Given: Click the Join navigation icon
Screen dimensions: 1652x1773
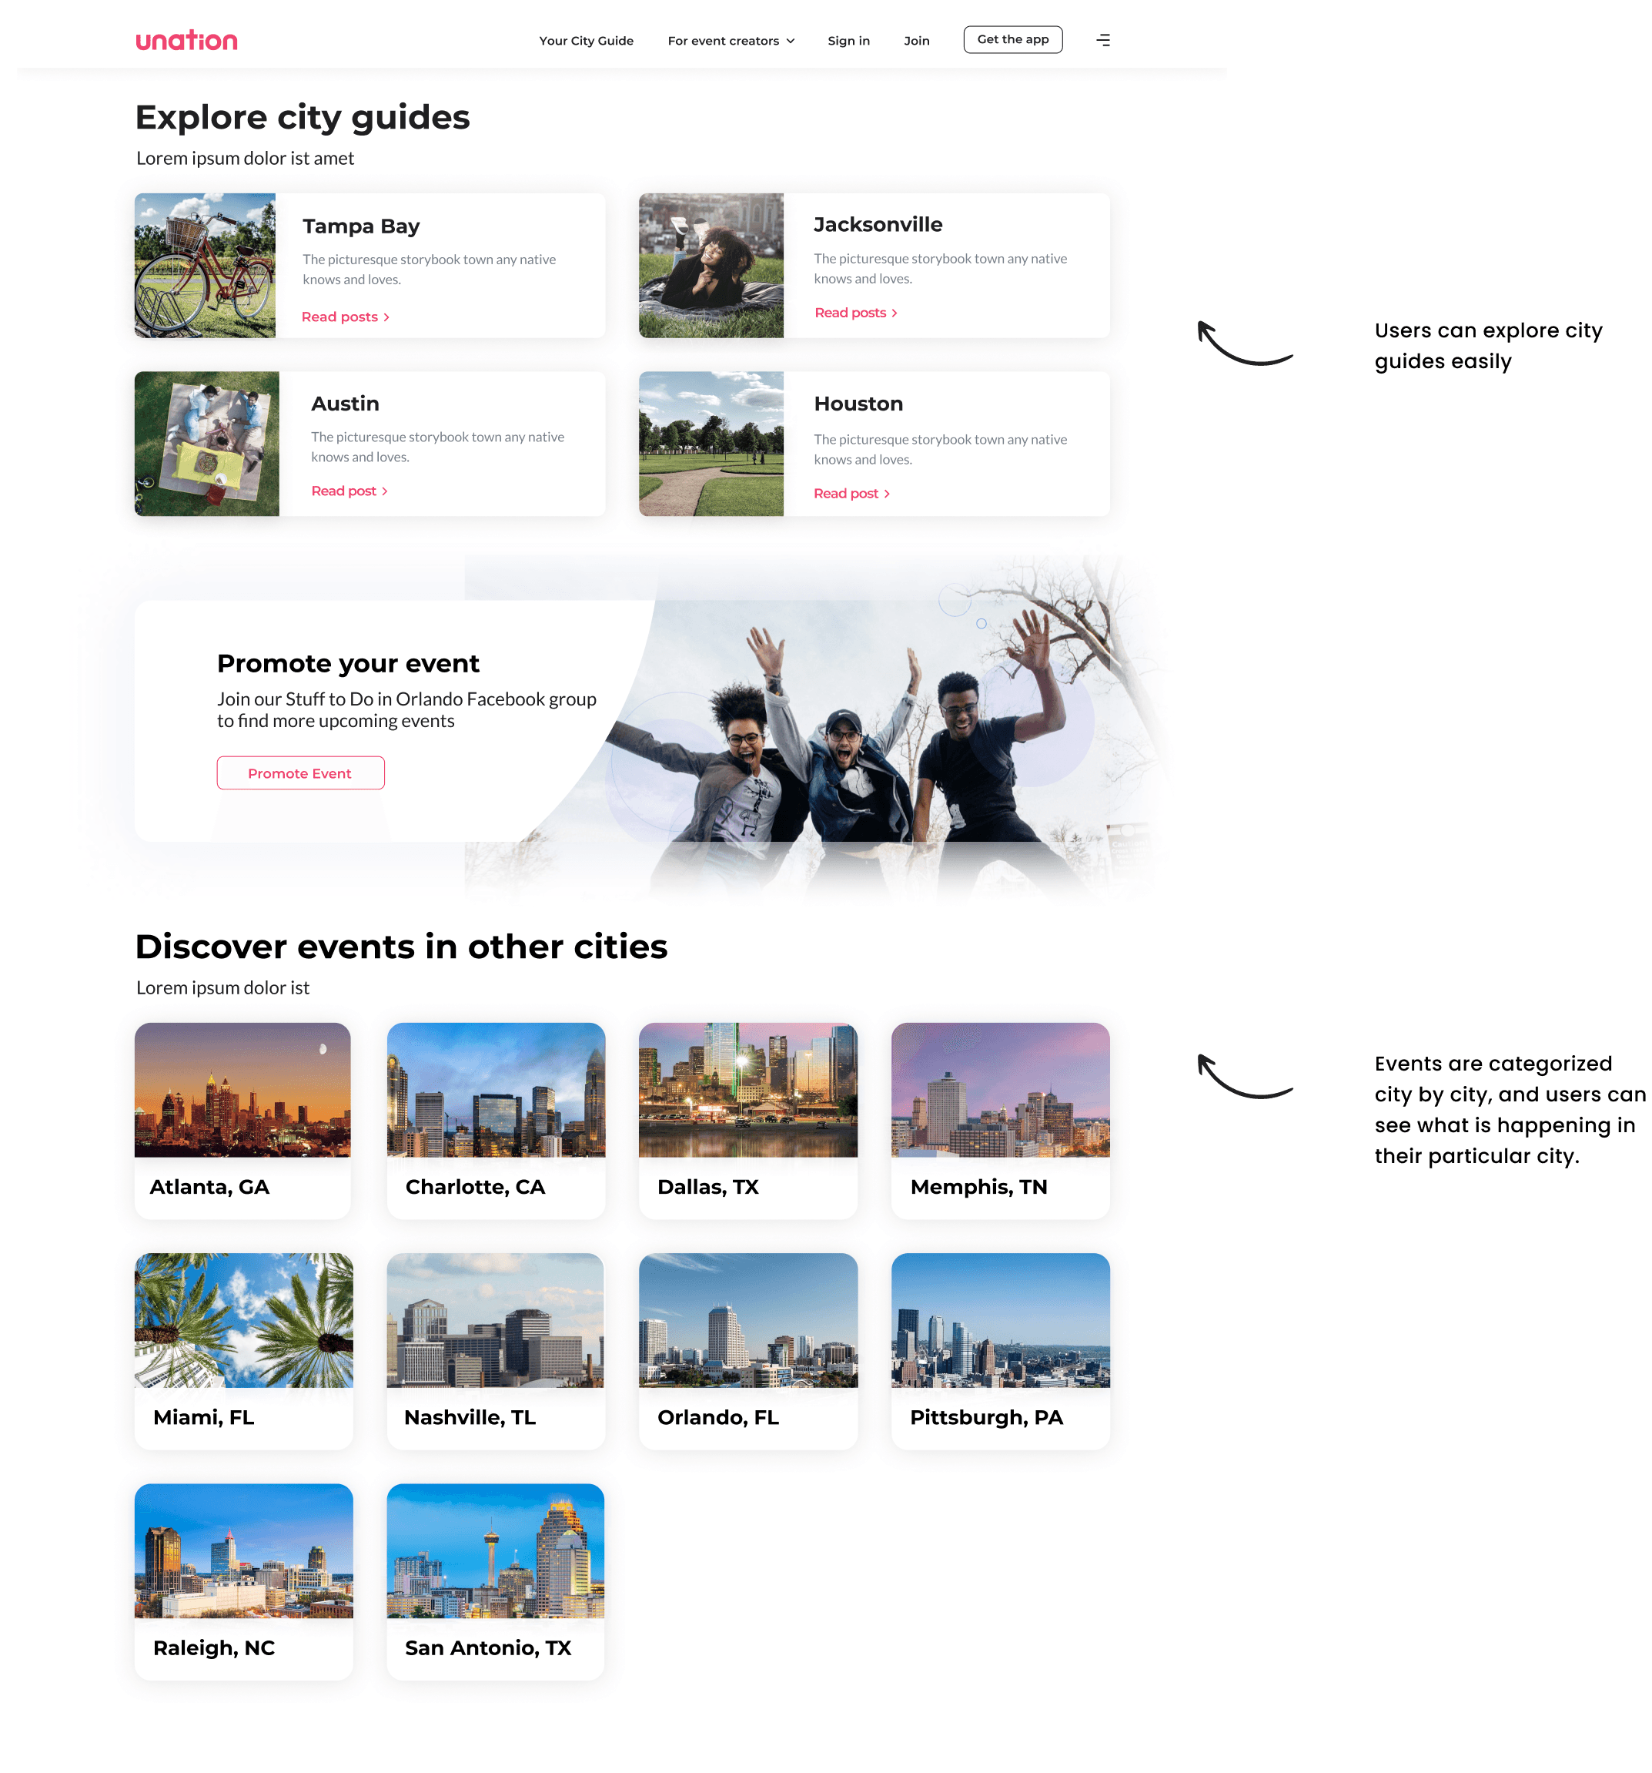Looking at the screenshot, I should click(918, 39).
